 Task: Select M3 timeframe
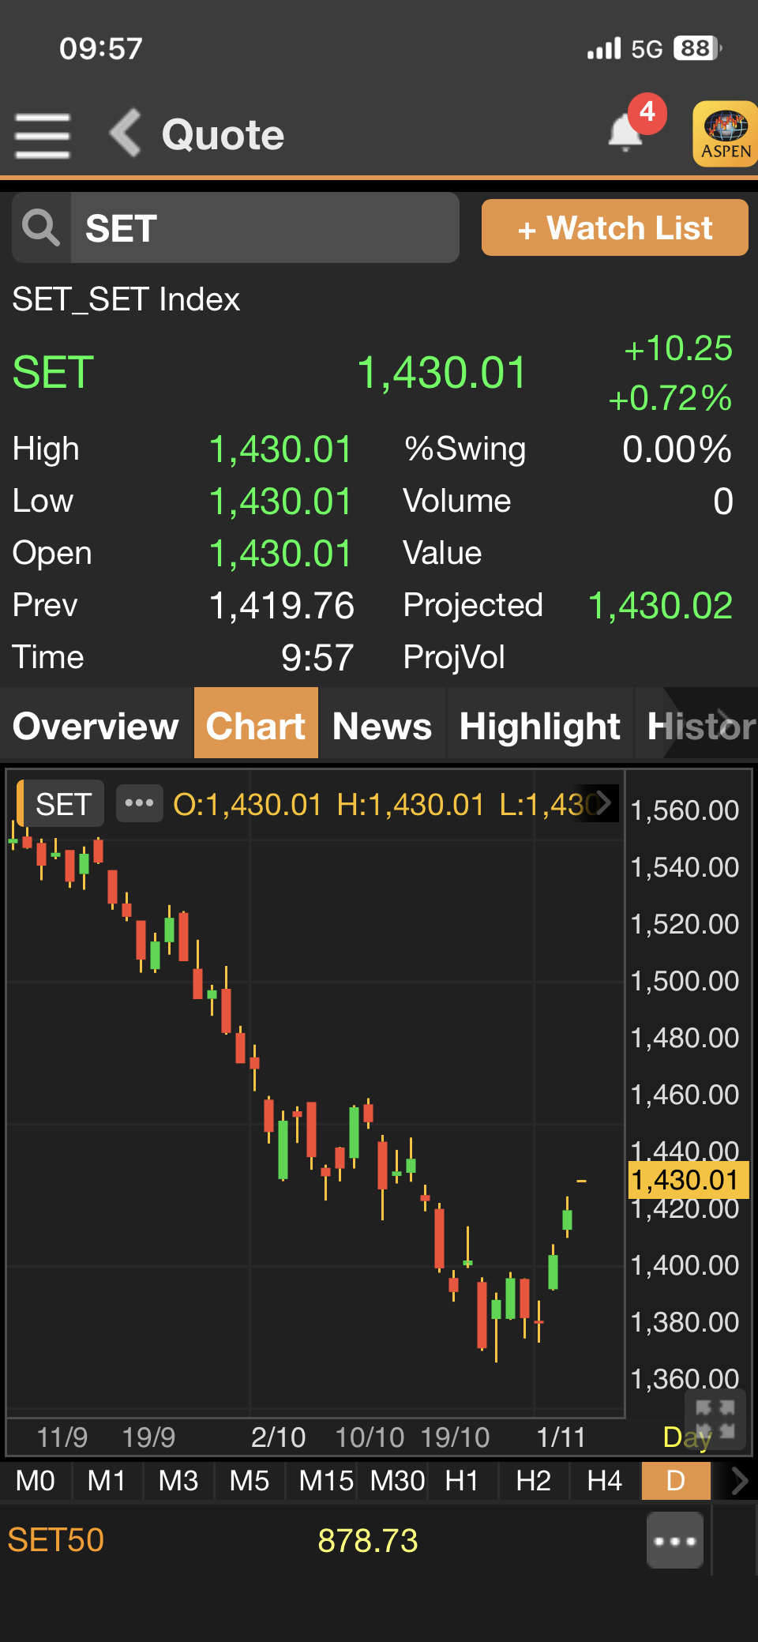point(178,1480)
